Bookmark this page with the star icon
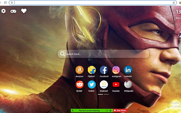The image size is (181, 113). (174, 3)
